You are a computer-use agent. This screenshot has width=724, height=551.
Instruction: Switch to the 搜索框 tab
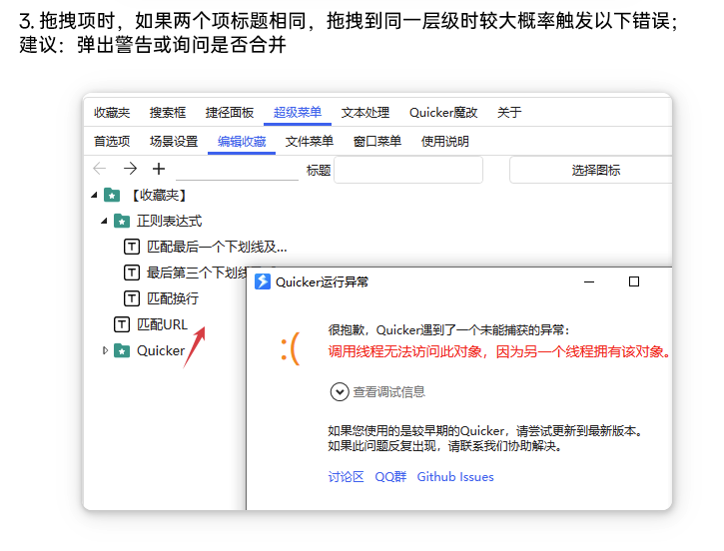168,113
